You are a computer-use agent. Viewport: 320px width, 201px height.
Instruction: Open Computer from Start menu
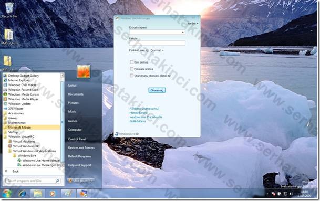click(x=75, y=130)
